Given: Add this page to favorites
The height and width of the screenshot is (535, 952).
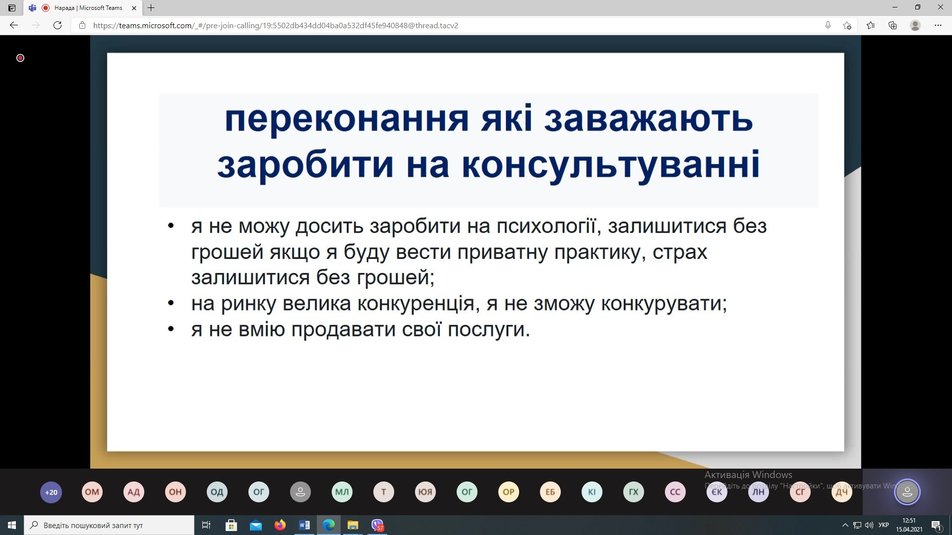Looking at the screenshot, I should 847,25.
